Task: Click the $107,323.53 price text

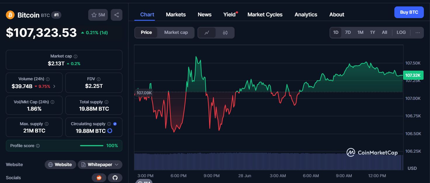Action: point(41,33)
